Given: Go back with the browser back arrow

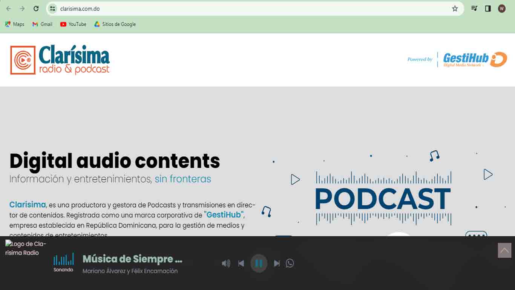Looking at the screenshot, I should 8,9.
